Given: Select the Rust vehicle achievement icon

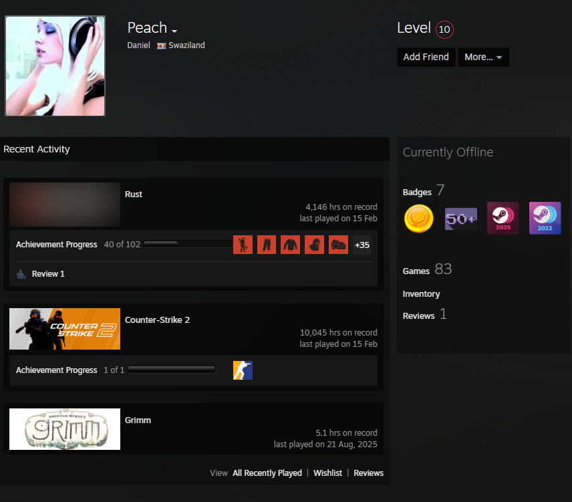Looking at the screenshot, I should 338,245.
